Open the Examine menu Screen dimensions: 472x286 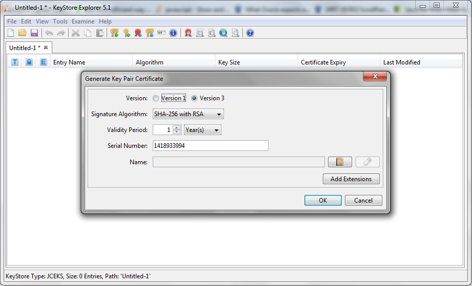[x=83, y=21]
